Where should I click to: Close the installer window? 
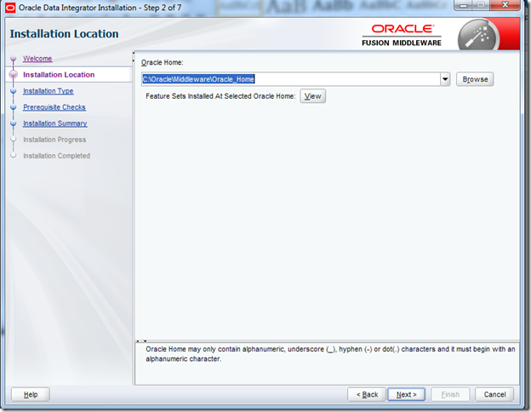(x=505, y=5)
